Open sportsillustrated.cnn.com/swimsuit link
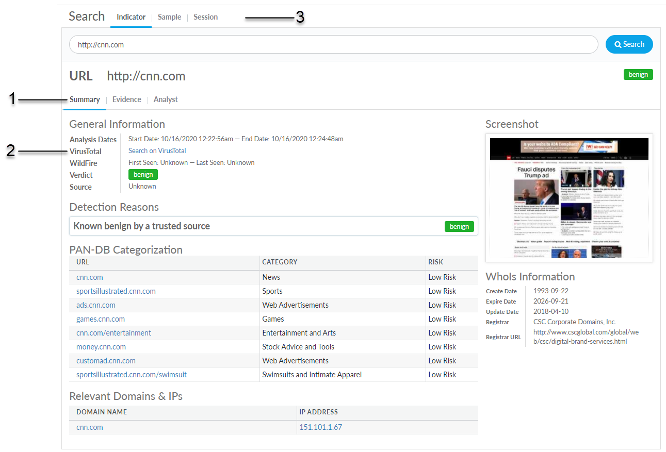Screen dimensions: 666x452 132,375
